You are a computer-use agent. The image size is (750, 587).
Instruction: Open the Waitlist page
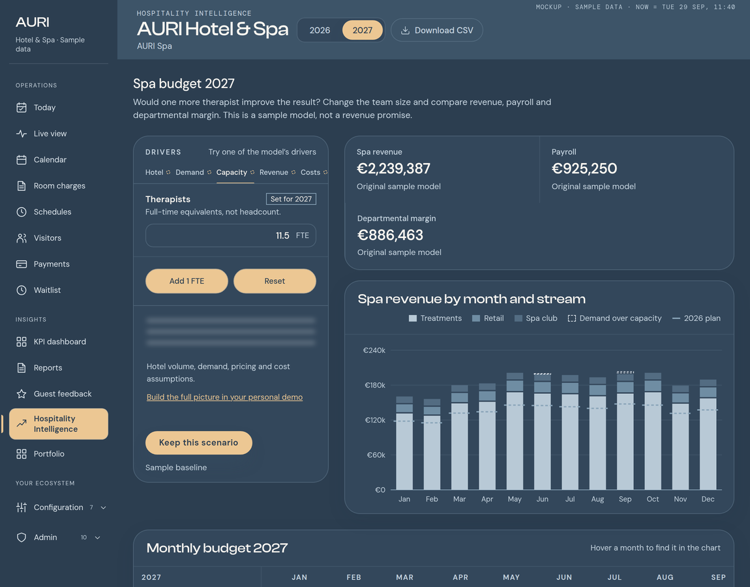58,290
